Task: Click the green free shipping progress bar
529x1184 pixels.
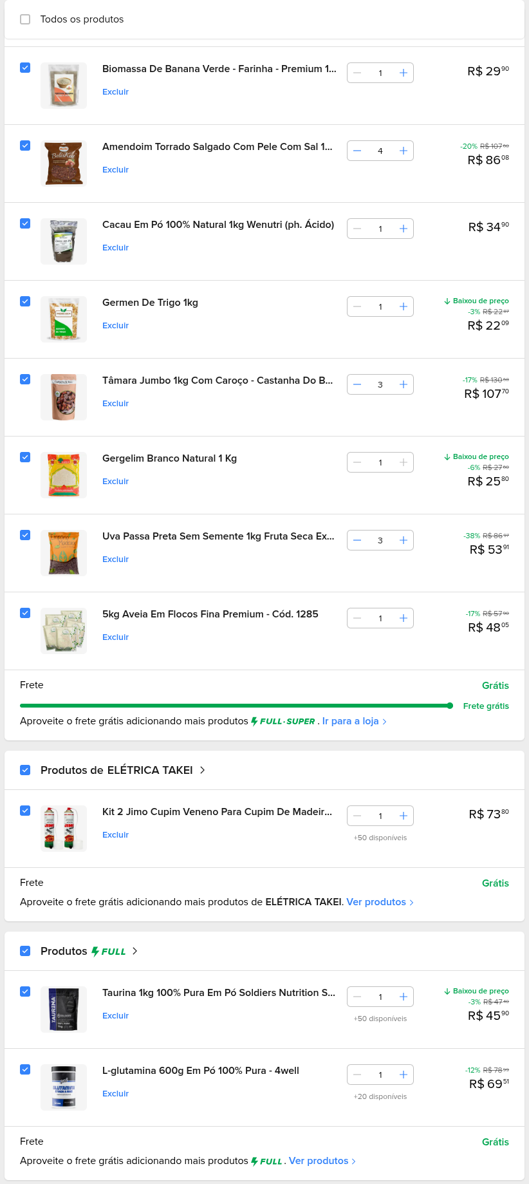Action: [x=235, y=706]
